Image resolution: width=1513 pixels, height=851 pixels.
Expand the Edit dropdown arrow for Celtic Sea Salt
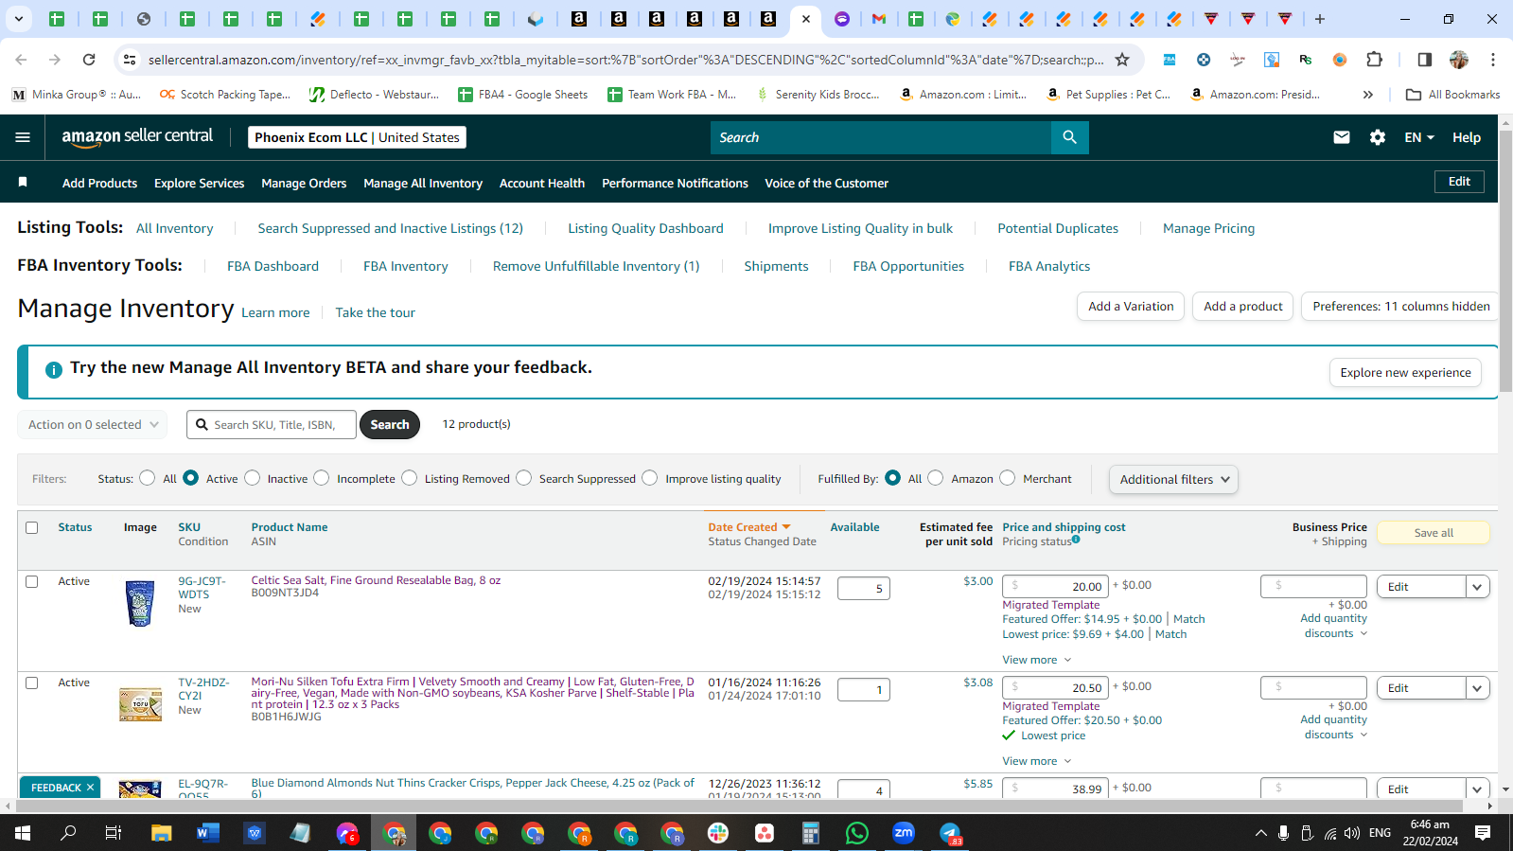pos(1477,587)
